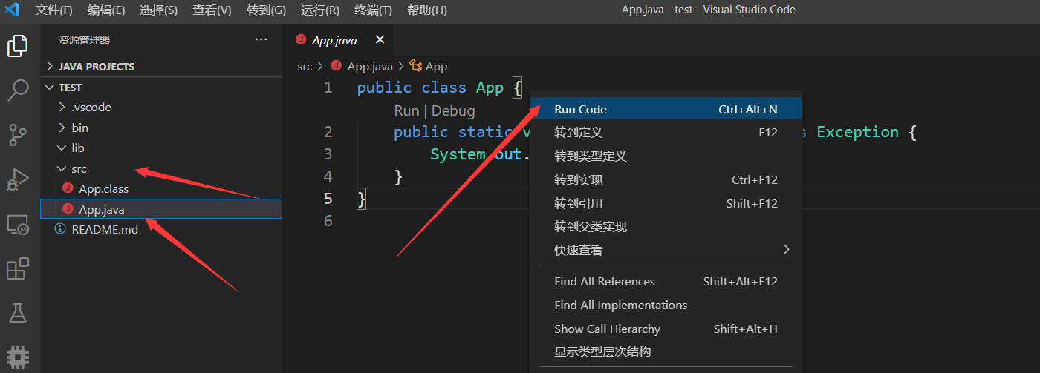Expand the .vscode folder
This screenshot has width=1040, height=373.
(x=91, y=108)
